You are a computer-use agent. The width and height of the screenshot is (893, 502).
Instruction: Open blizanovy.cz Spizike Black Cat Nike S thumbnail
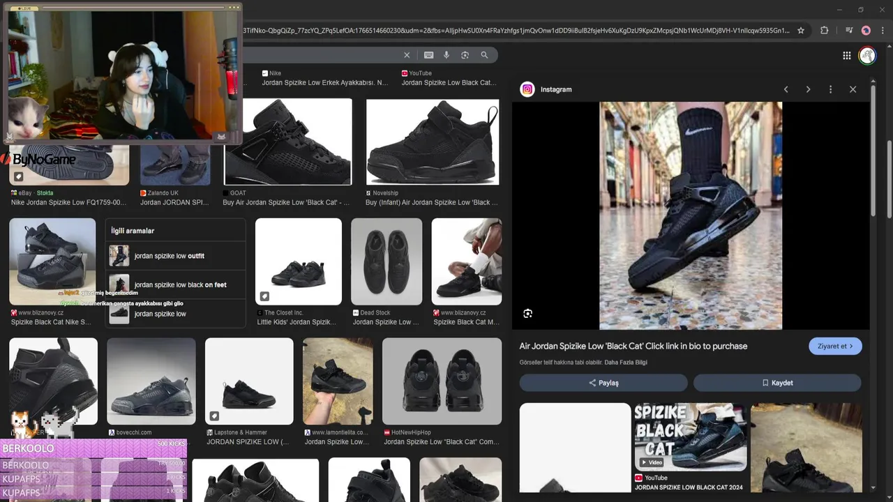52,261
